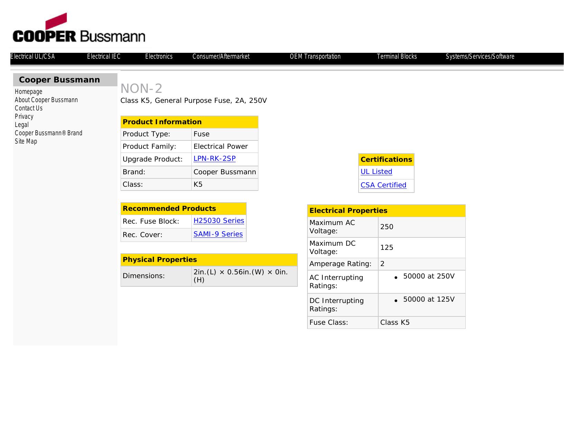Image resolution: width=570 pixels, height=440 pixels.
Task: Click the 'Rec. Cover:' label
Action: tap(142, 235)
